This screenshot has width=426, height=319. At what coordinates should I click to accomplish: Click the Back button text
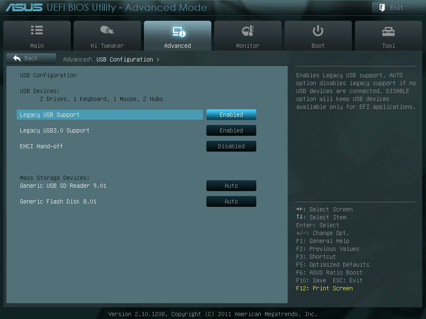31,58
